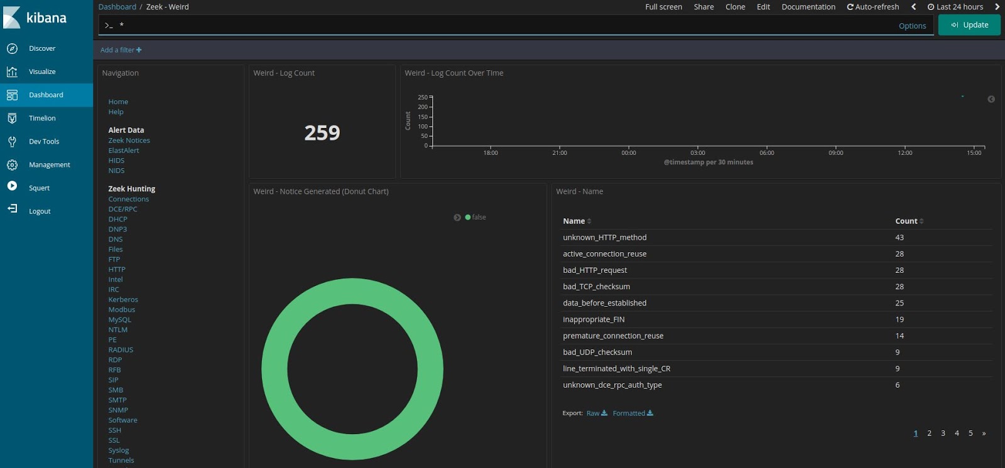Click unknown_HTTP_method row
This screenshot has height=468, width=1005.
777,237
